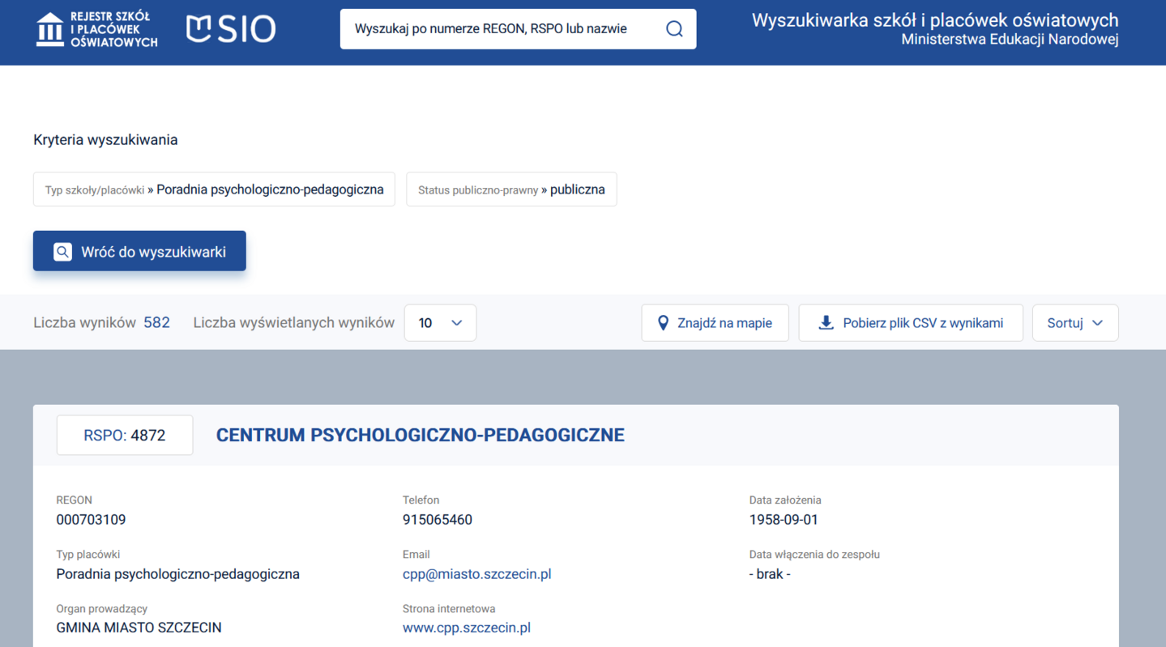Click the magnifier icon on Wróć do wyszukiwarki

click(x=62, y=252)
